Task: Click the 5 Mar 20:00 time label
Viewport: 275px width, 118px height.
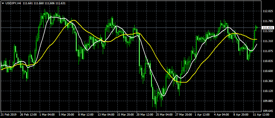Action: tap(66, 115)
